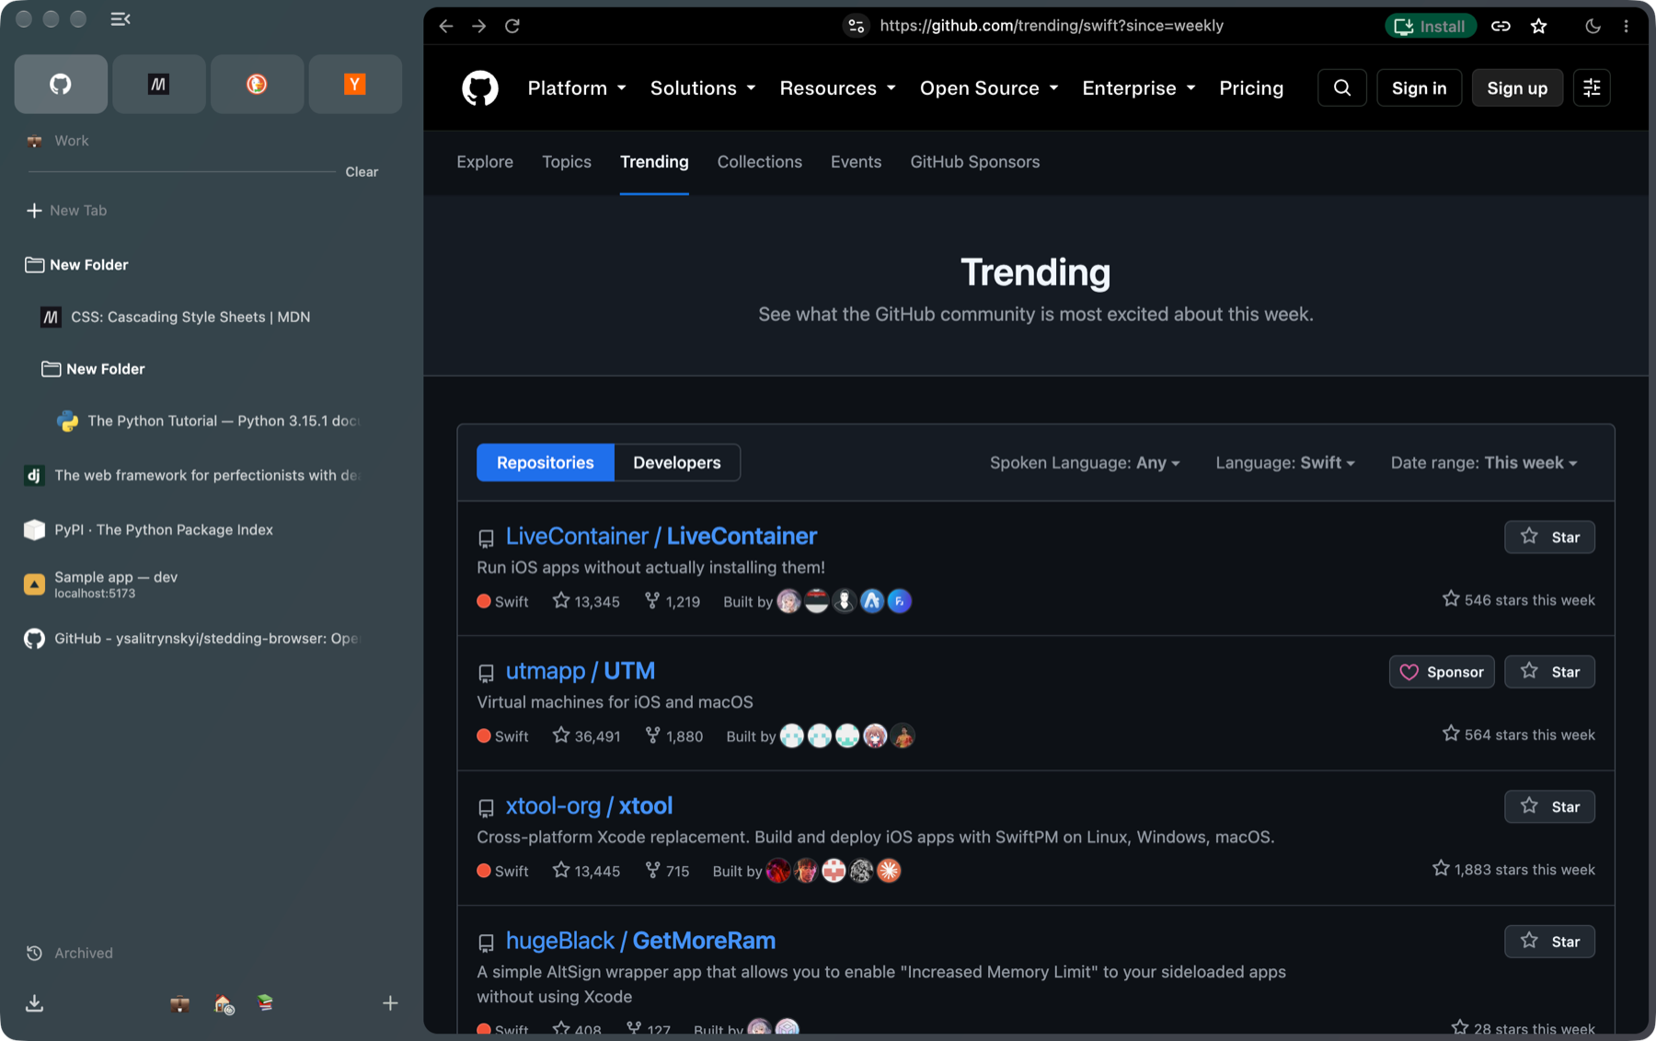Open GitHub search magnifier icon

point(1342,87)
